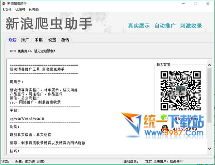215x165 pixels.
Task: Click the WeChat icon
Action: click(x=164, y=117)
